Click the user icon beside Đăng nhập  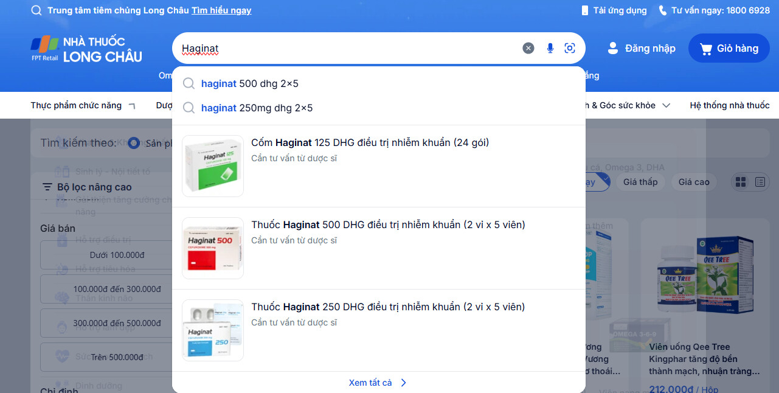[613, 48]
